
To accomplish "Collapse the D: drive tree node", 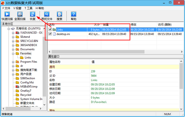I will [9, 29].
